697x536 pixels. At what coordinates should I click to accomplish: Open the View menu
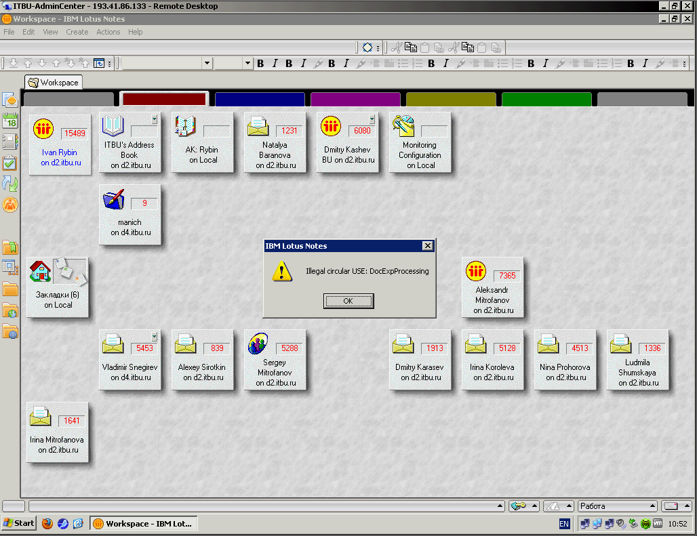(x=50, y=32)
